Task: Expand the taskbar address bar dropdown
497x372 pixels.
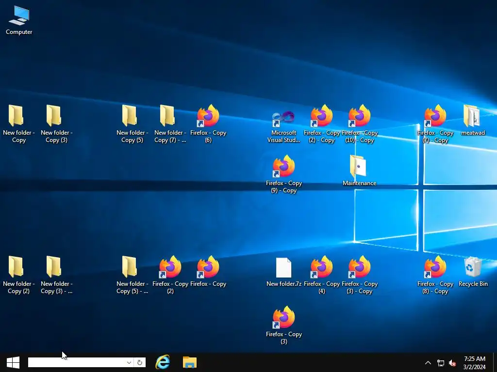Action: point(129,362)
